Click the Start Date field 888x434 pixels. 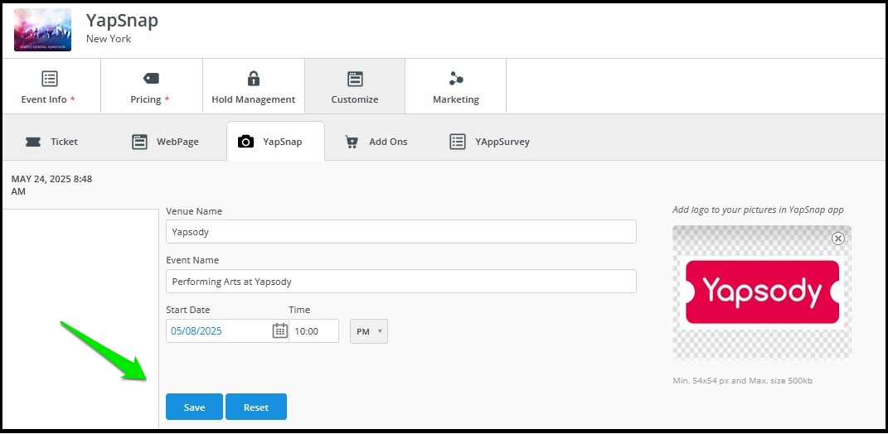pyautogui.click(x=219, y=331)
